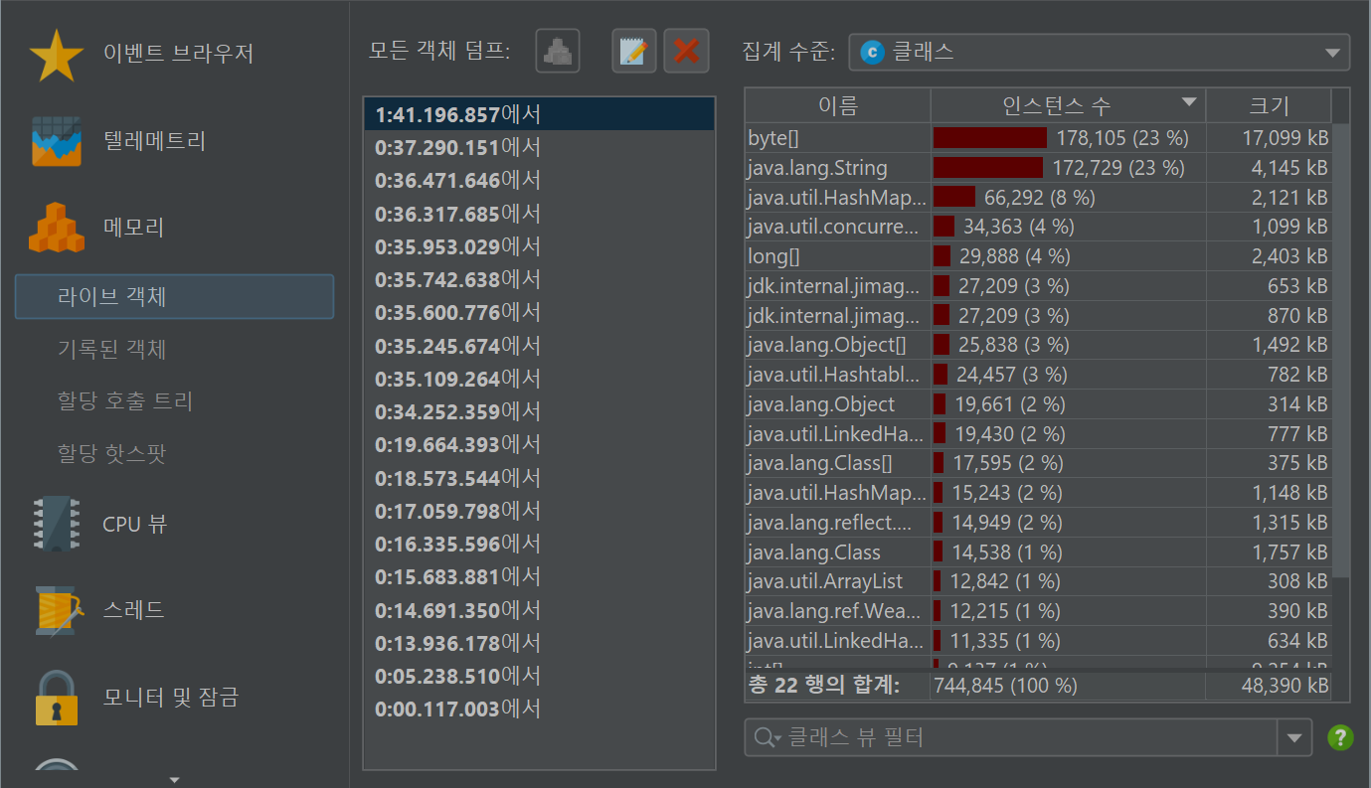Image resolution: width=1371 pixels, height=788 pixels.
Task: Select the dump at 0:36.317.685
Action: (539, 214)
